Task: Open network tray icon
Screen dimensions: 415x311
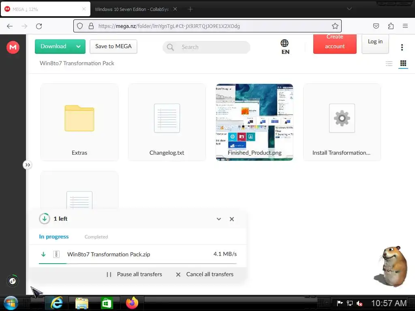Action: (x=350, y=303)
